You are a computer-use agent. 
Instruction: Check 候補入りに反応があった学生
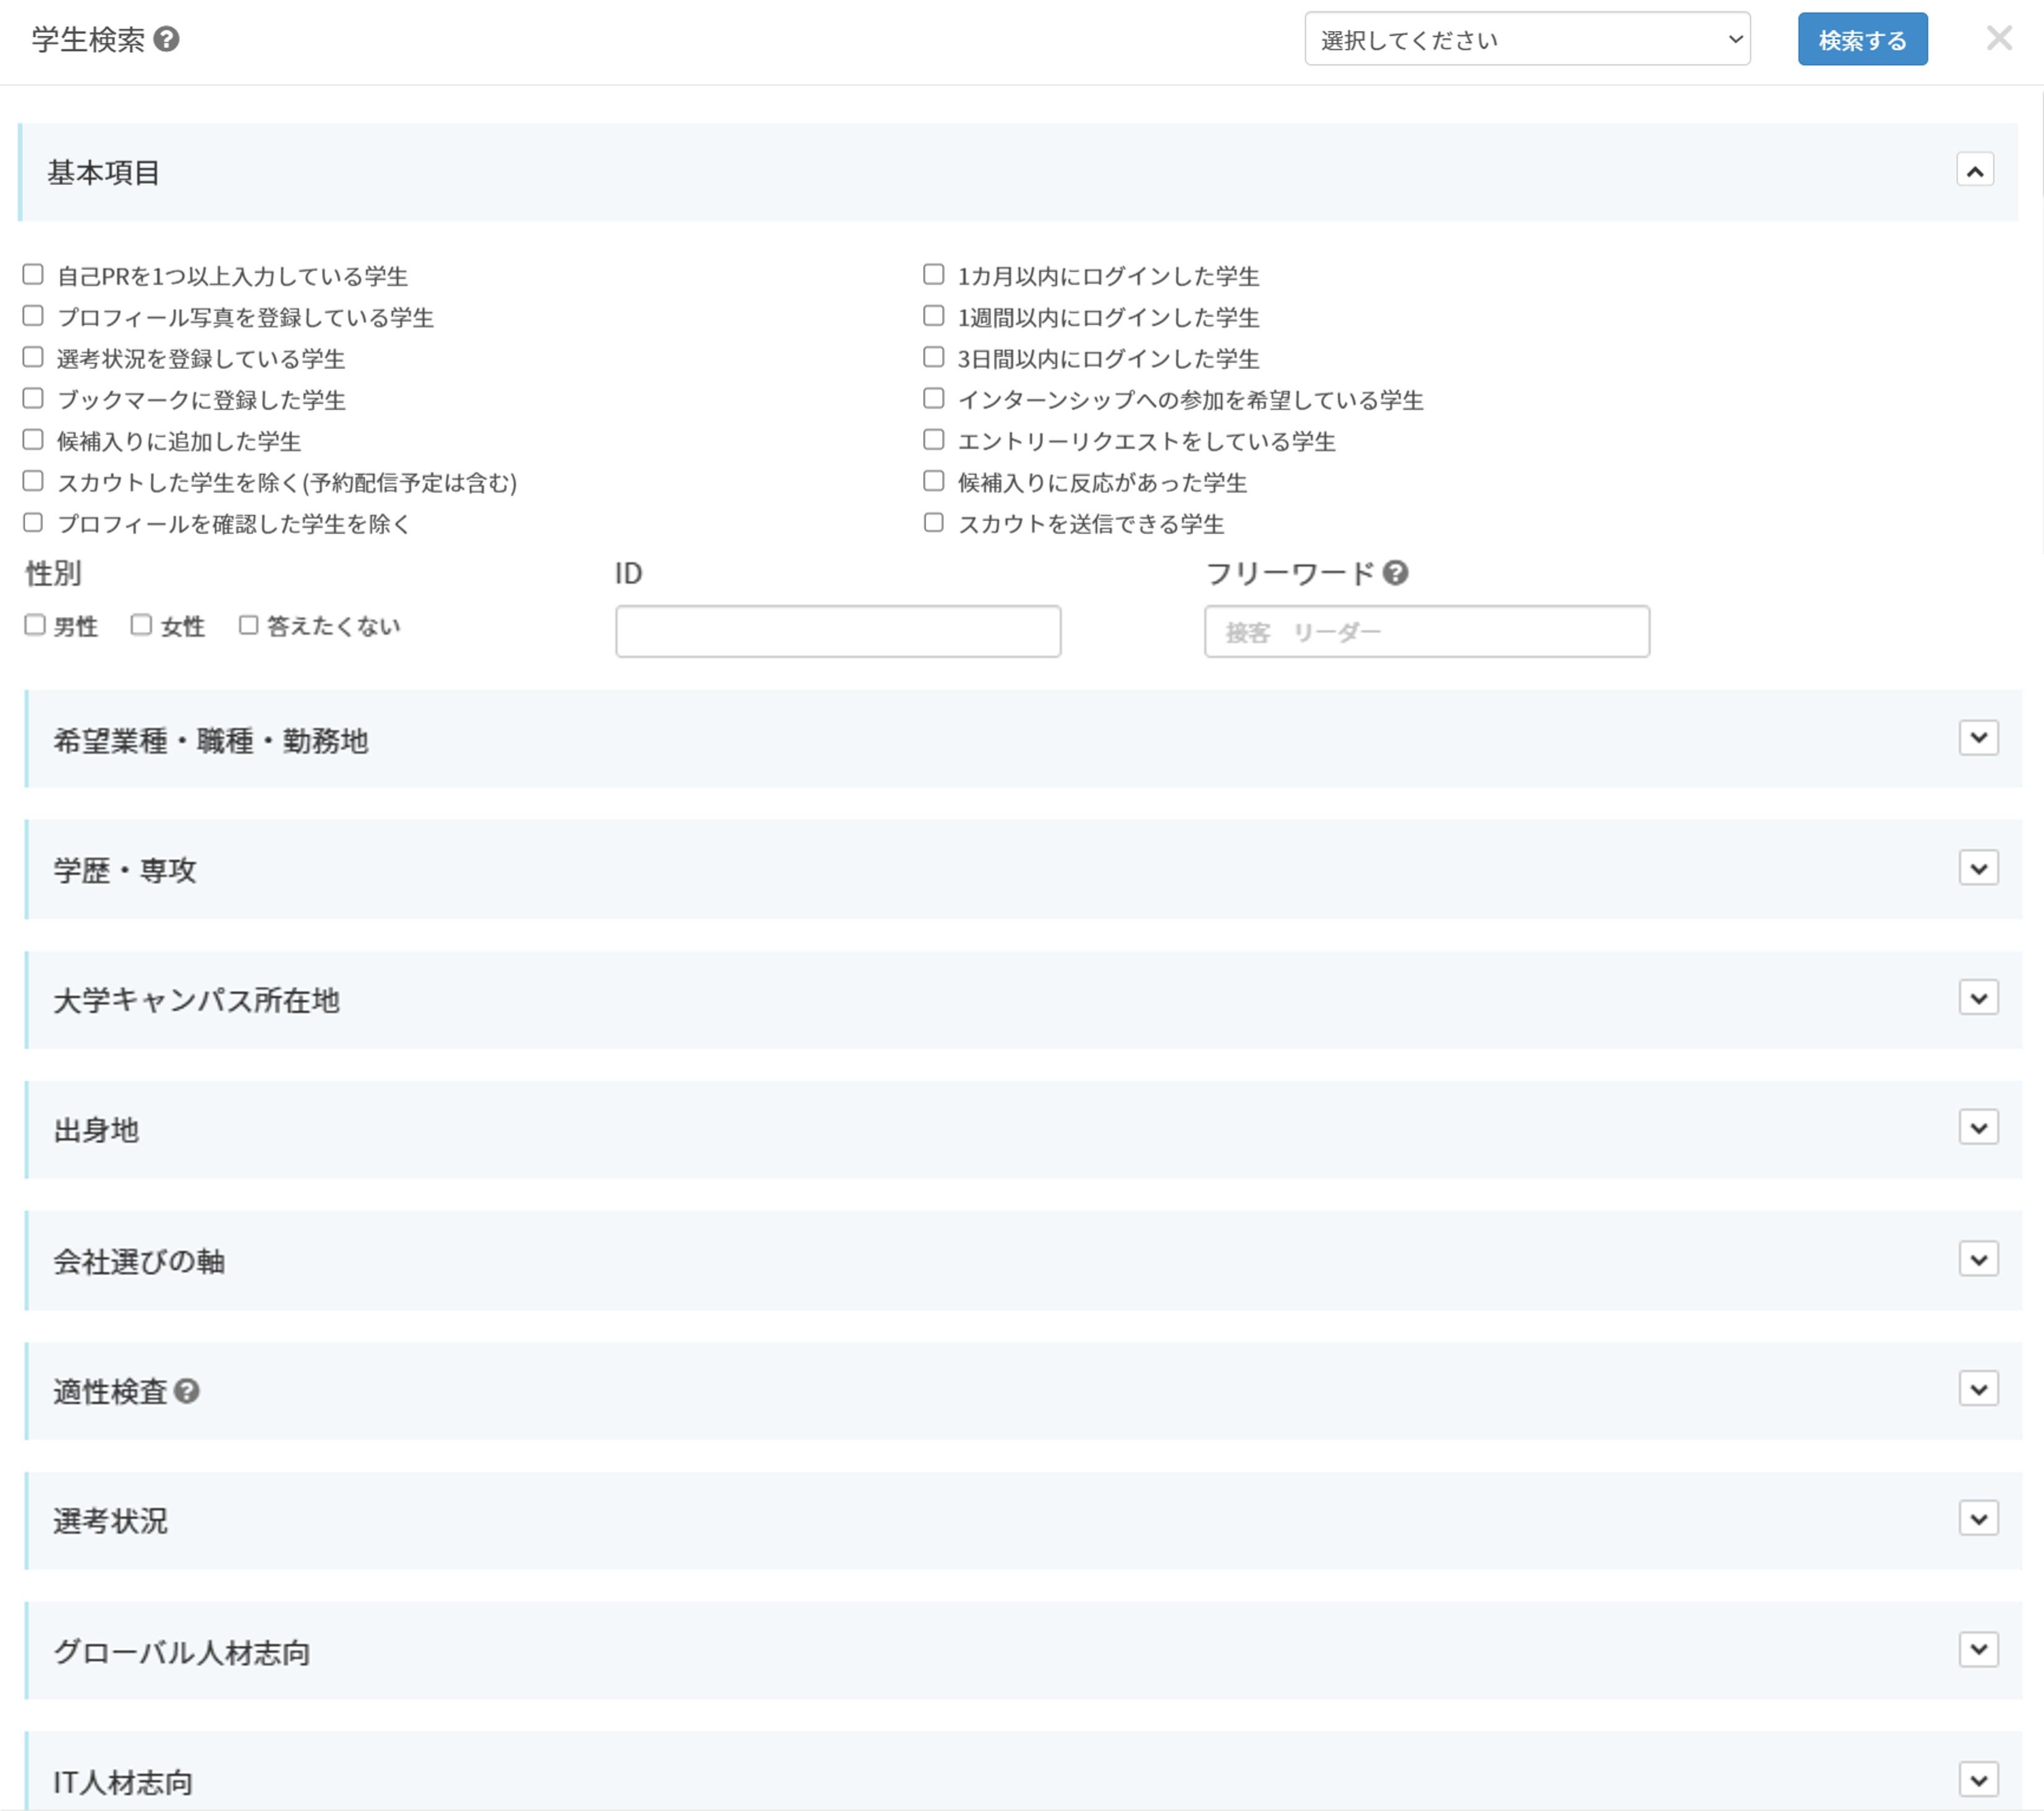[x=933, y=481]
